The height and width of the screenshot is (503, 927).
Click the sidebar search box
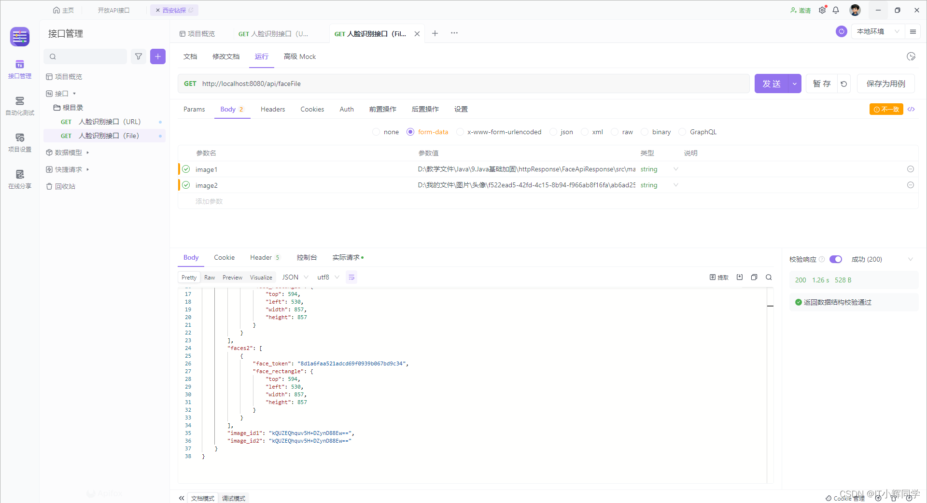click(85, 56)
